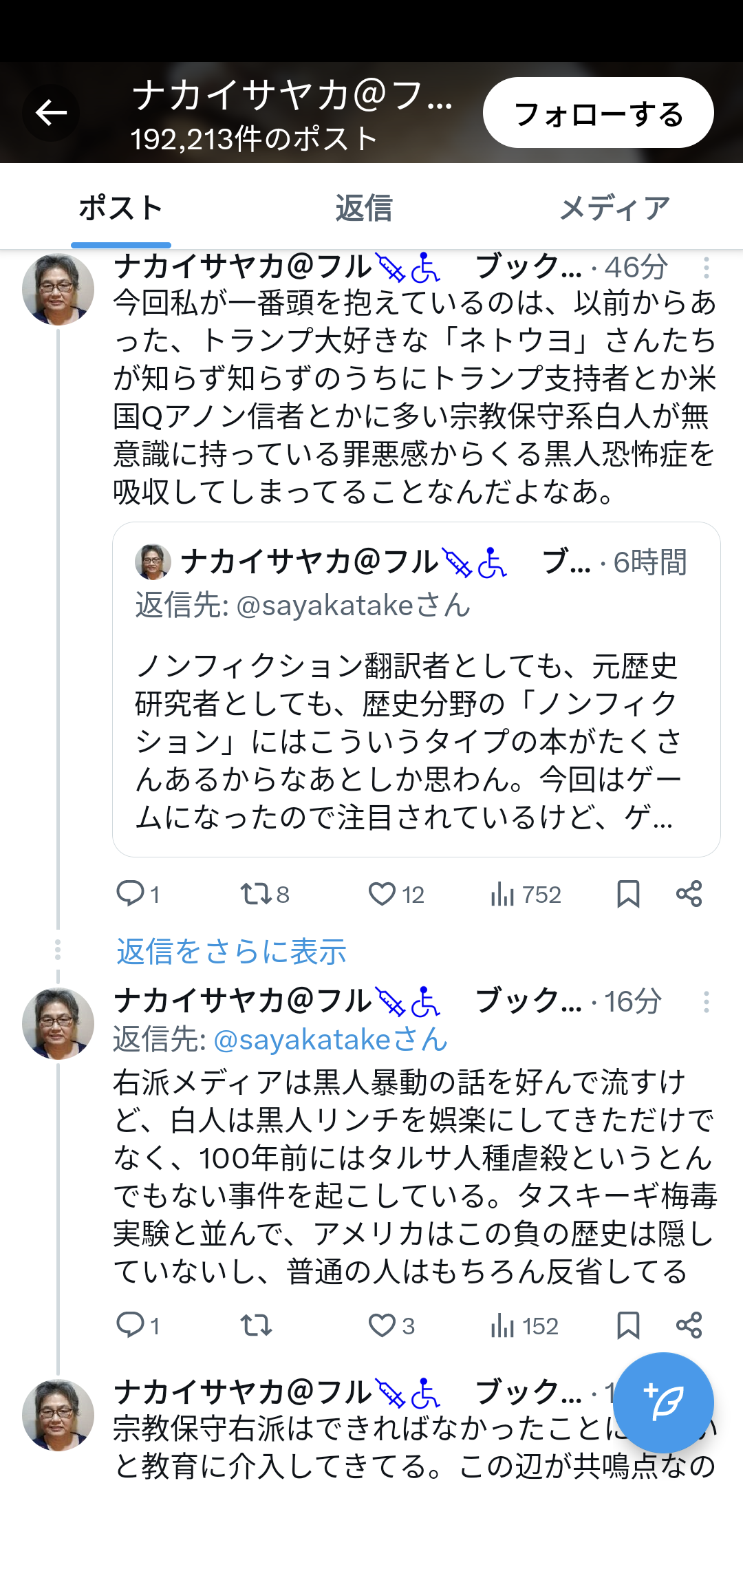Select the ポスト tab

pos(121,208)
